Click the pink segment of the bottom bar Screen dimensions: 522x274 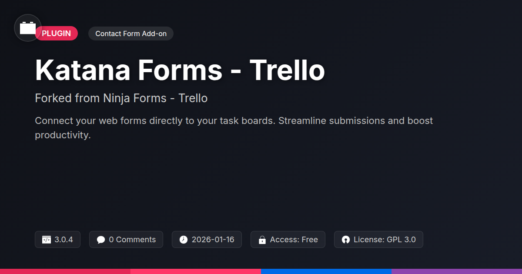click(196, 271)
